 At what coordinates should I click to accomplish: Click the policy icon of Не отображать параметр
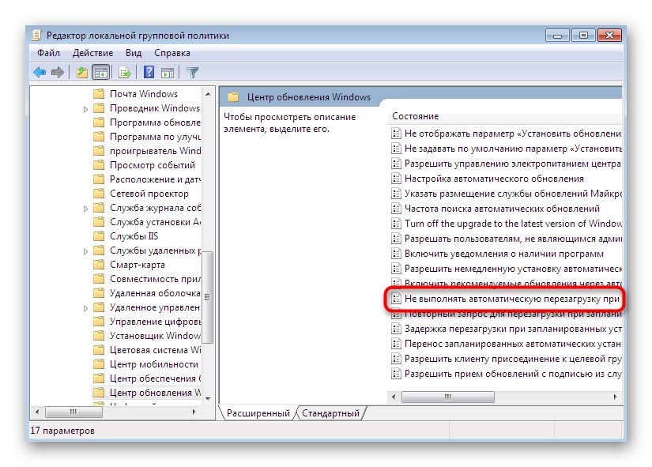[x=396, y=134]
